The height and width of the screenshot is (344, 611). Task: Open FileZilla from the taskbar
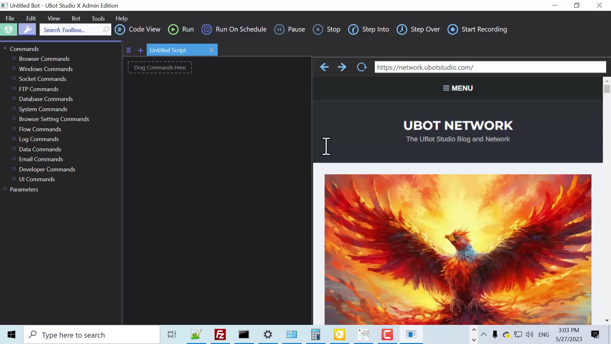[x=220, y=334]
